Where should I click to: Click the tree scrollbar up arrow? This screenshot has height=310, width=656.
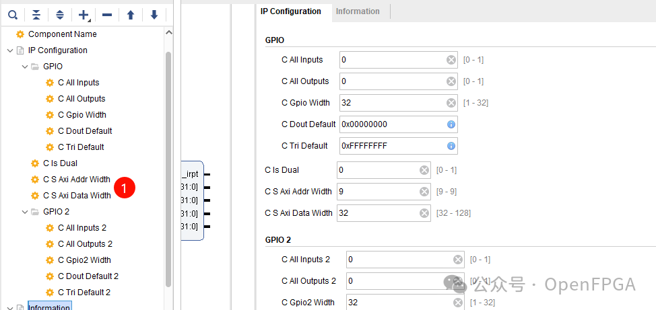point(168,32)
